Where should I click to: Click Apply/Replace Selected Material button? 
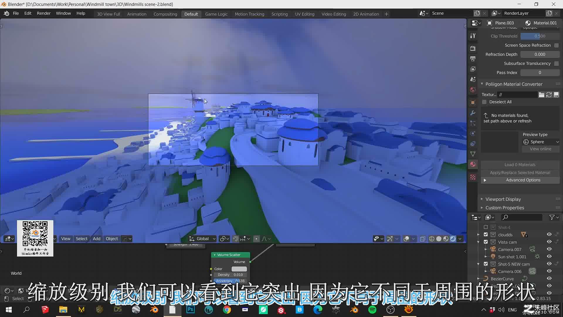520,173
